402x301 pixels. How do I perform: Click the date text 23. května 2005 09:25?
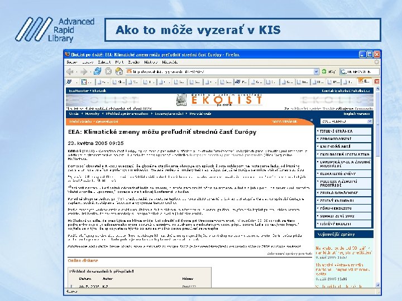(x=96, y=143)
